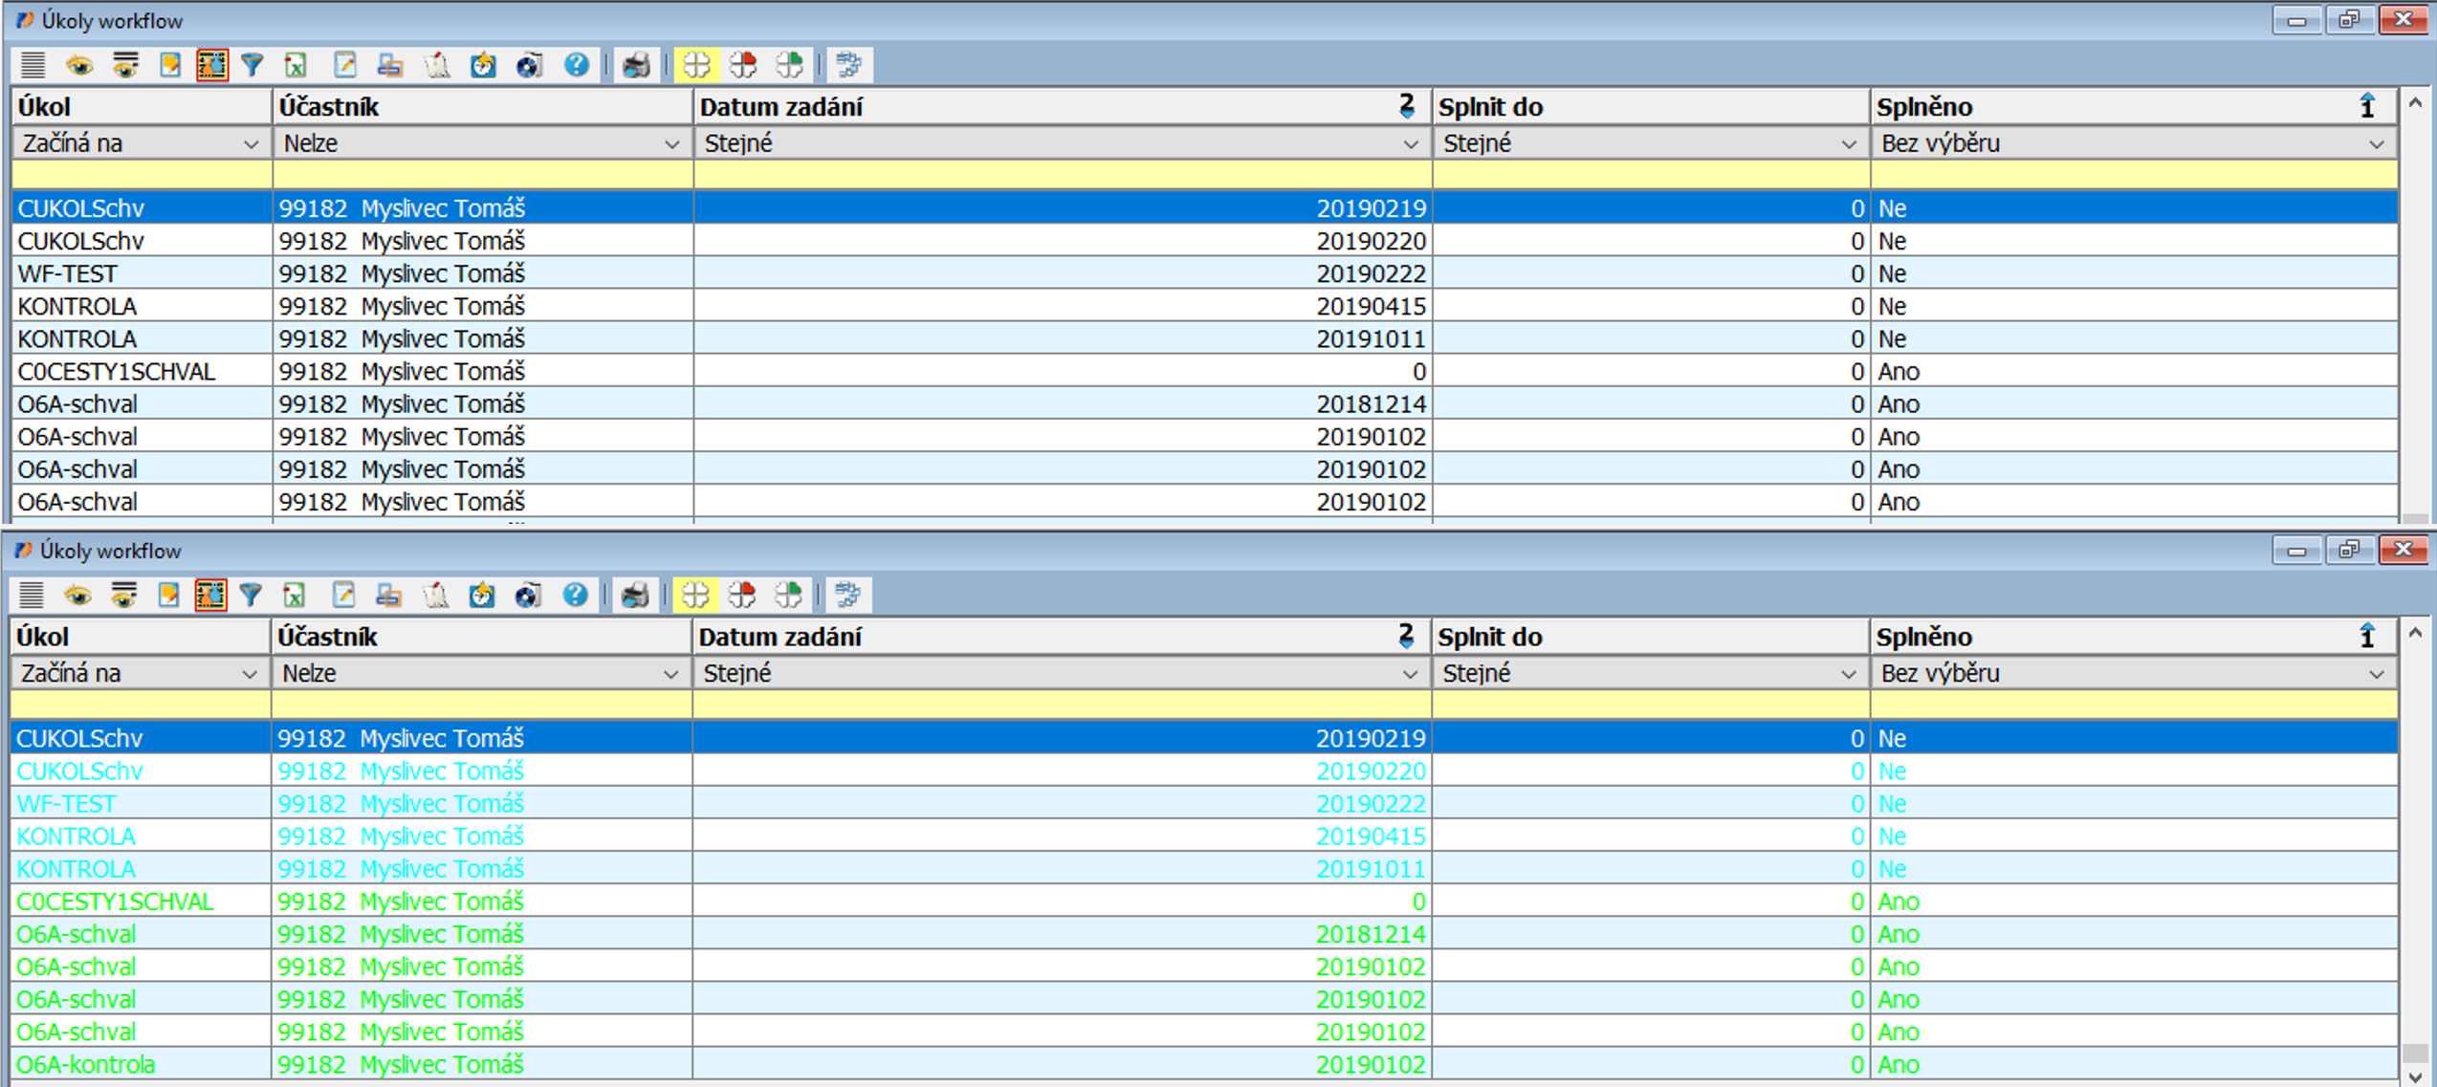This screenshot has height=1087, width=2437.
Task: Open the 'Nelze' dropdown under Účastník, top window
Action: (x=671, y=144)
